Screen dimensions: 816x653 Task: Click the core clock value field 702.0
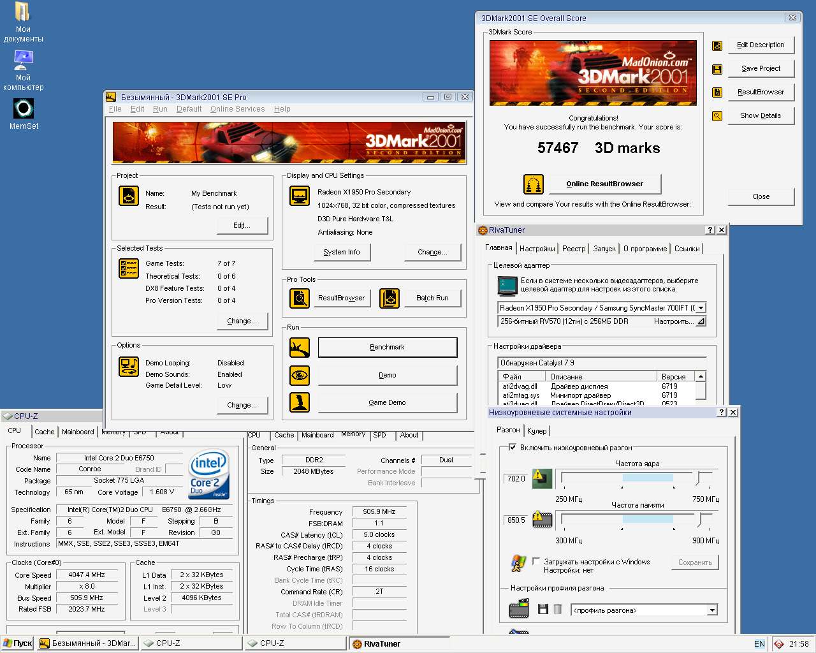pyautogui.click(x=516, y=479)
